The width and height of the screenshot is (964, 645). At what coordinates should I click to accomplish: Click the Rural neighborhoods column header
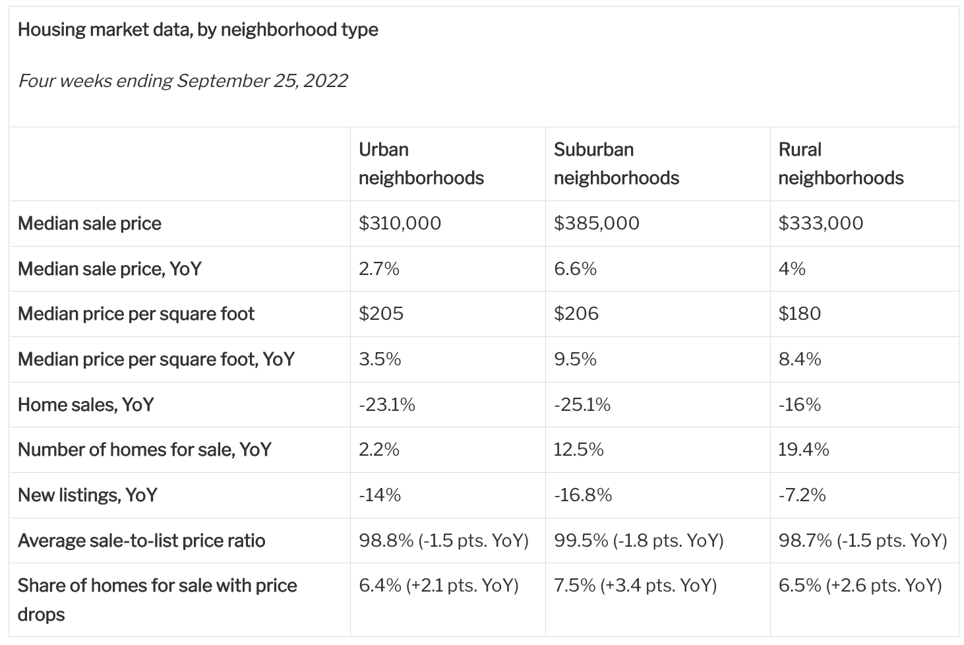tap(841, 164)
